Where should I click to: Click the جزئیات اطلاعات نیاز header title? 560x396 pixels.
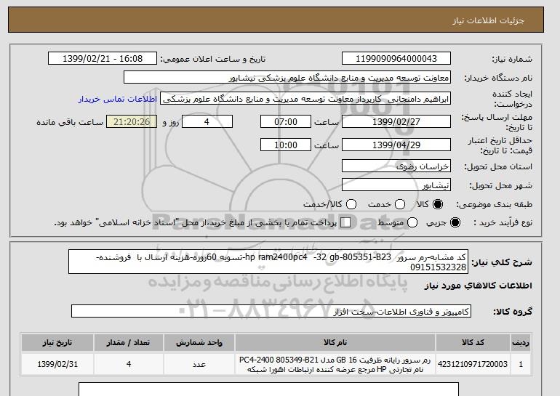pyautogui.click(x=488, y=20)
